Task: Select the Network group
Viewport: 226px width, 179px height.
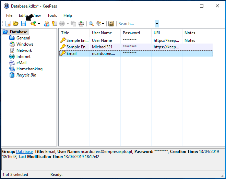Action: point(24,50)
